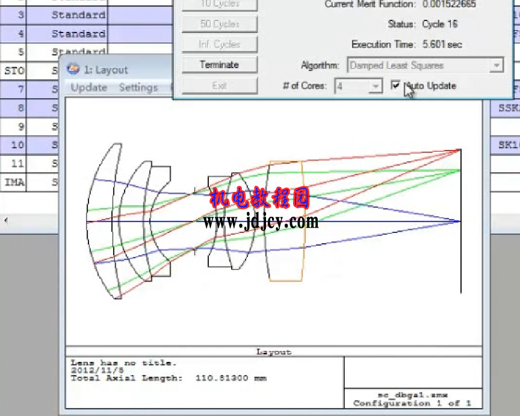Click the Current Merit Function value 0.001522665
The height and width of the screenshot is (416, 520).
[449, 4]
